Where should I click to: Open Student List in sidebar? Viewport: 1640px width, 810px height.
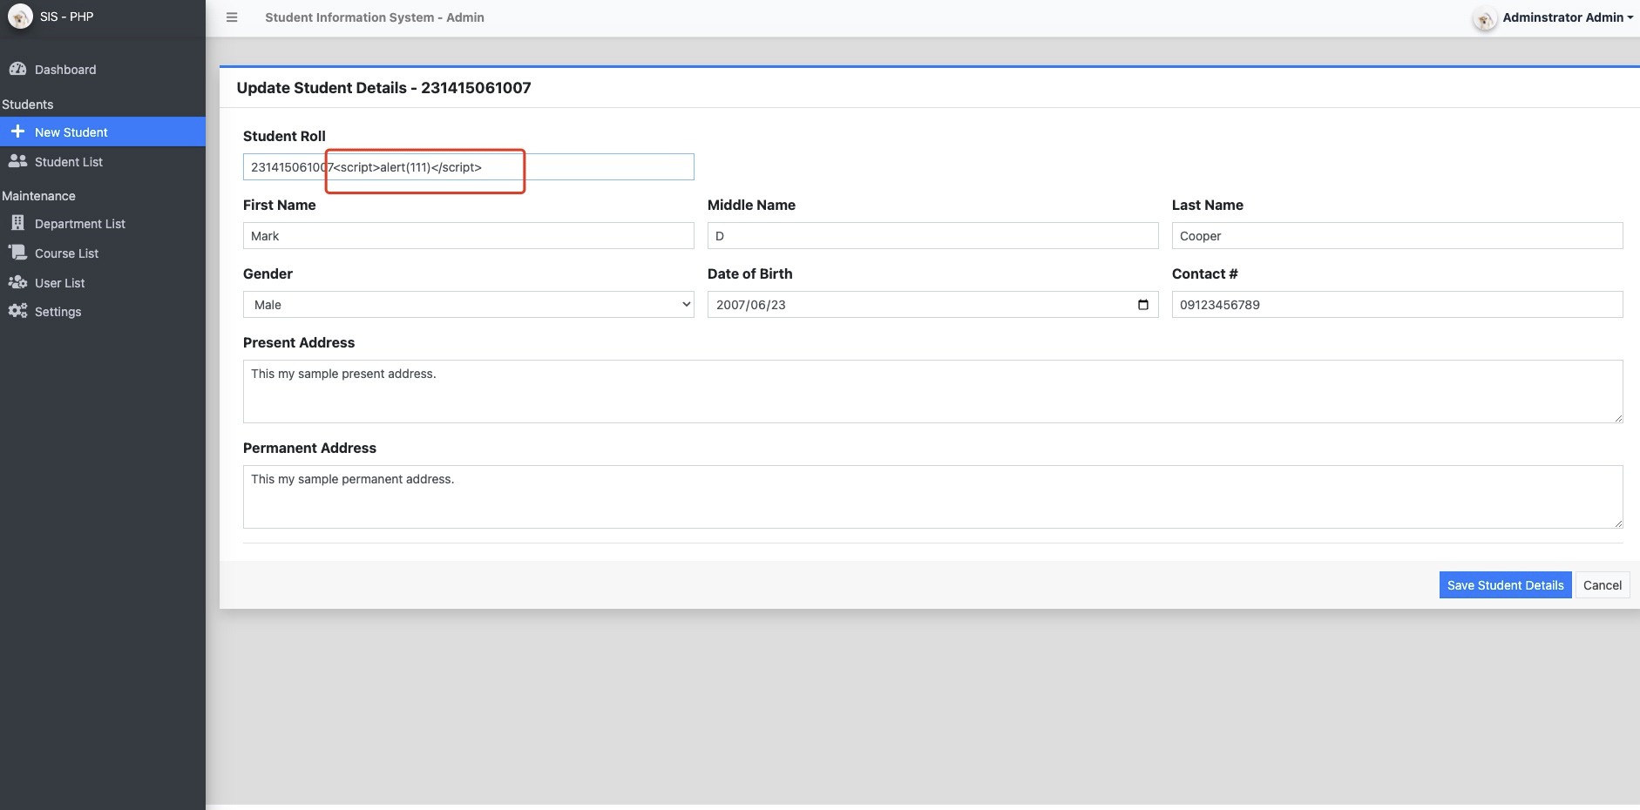click(x=103, y=162)
